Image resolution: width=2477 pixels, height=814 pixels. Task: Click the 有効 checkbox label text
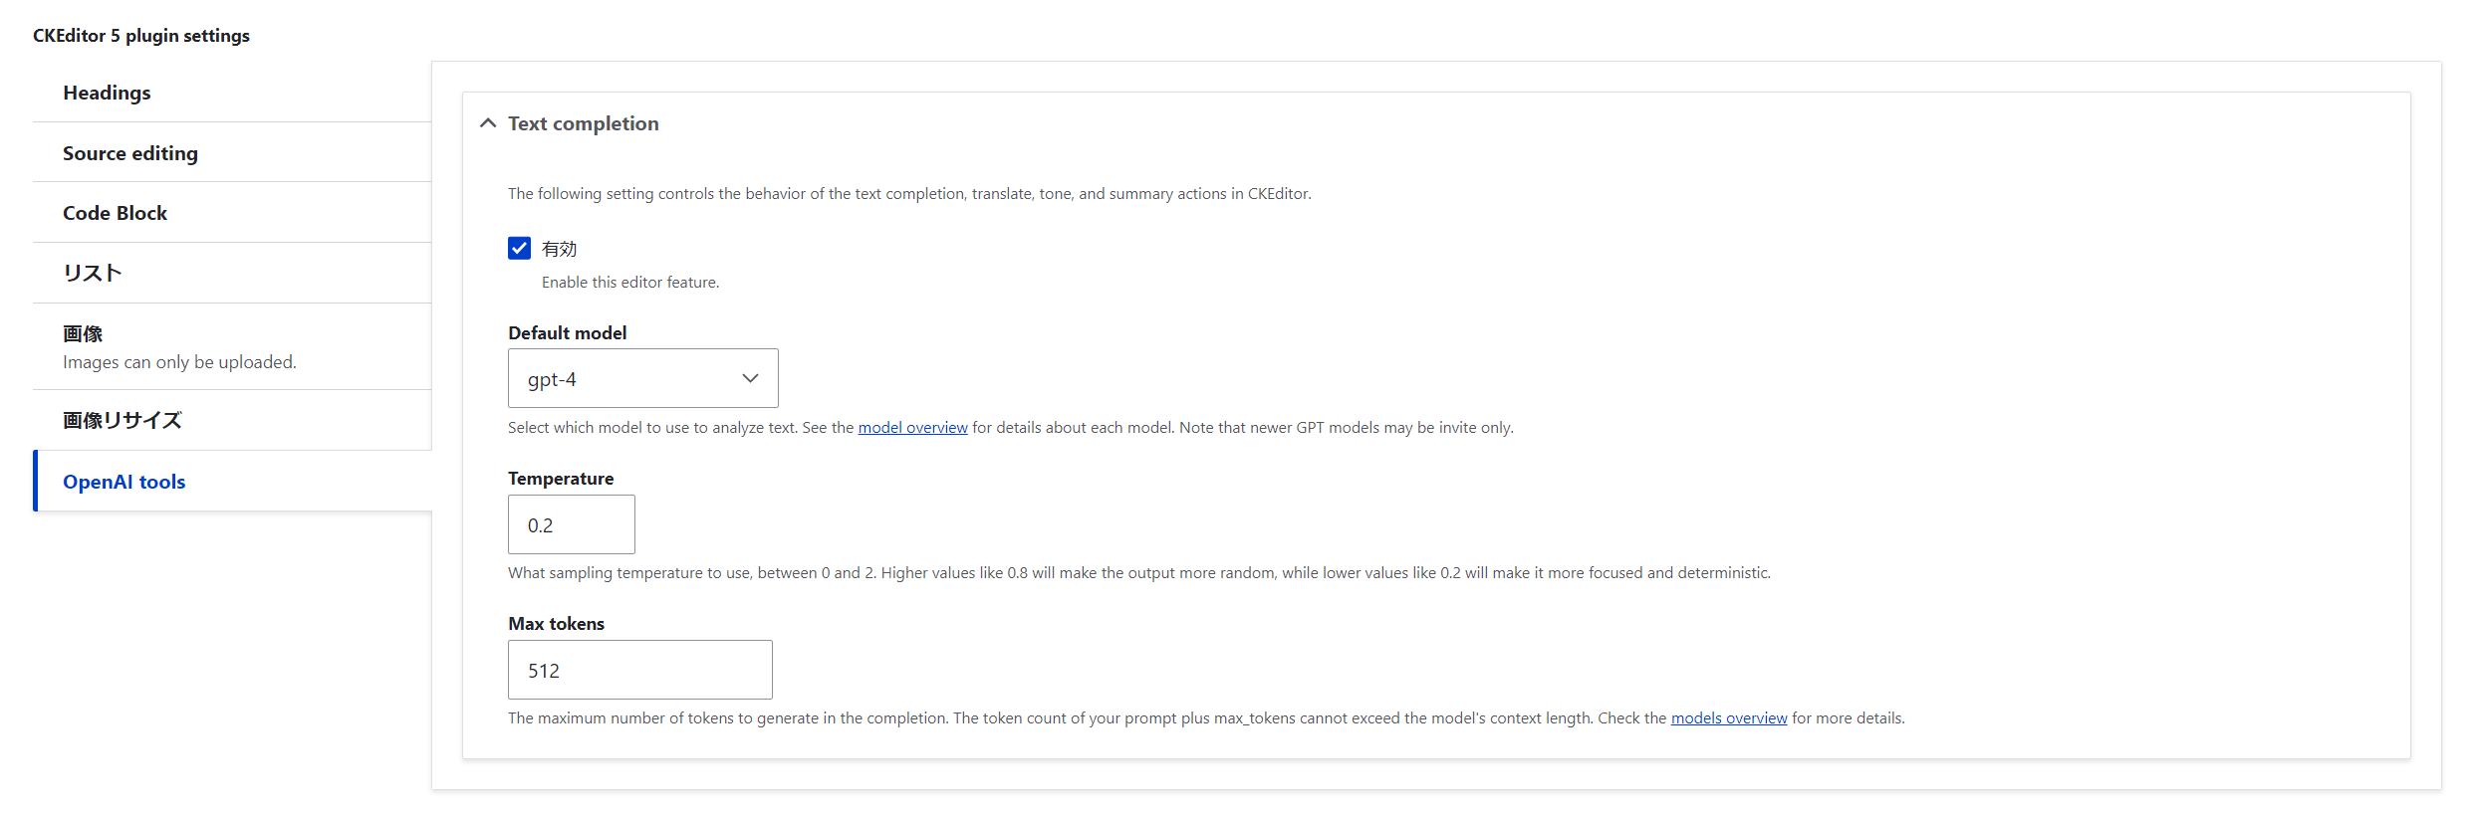click(x=559, y=249)
